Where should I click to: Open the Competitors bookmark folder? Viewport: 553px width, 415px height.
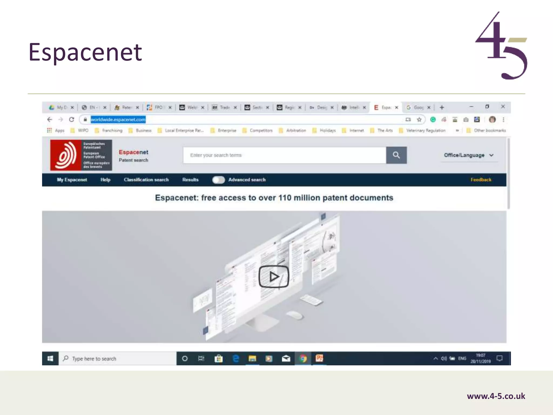click(x=258, y=130)
